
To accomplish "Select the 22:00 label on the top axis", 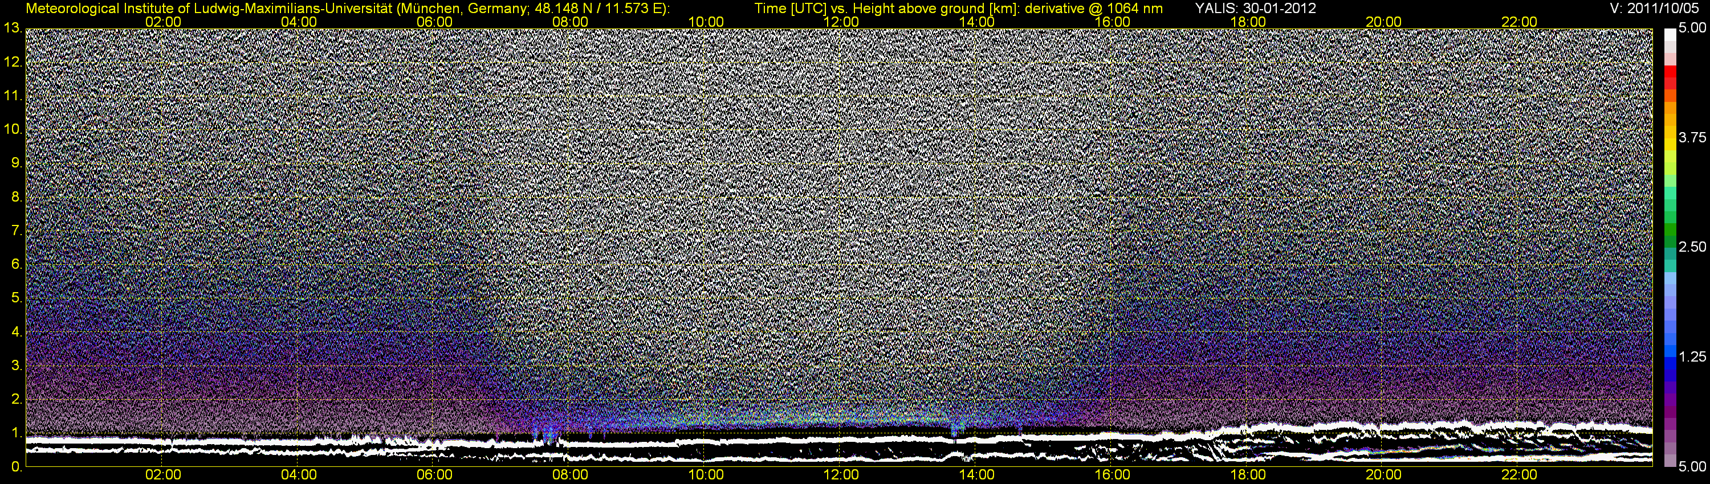I will click(1520, 22).
